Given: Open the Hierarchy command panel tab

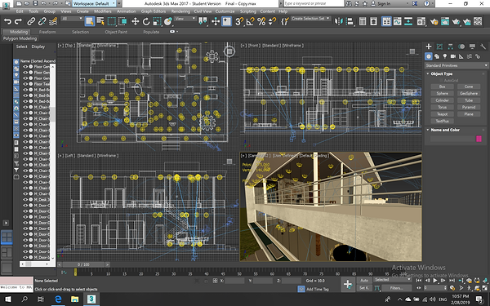Looking at the screenshot, I should pos(450,47).
